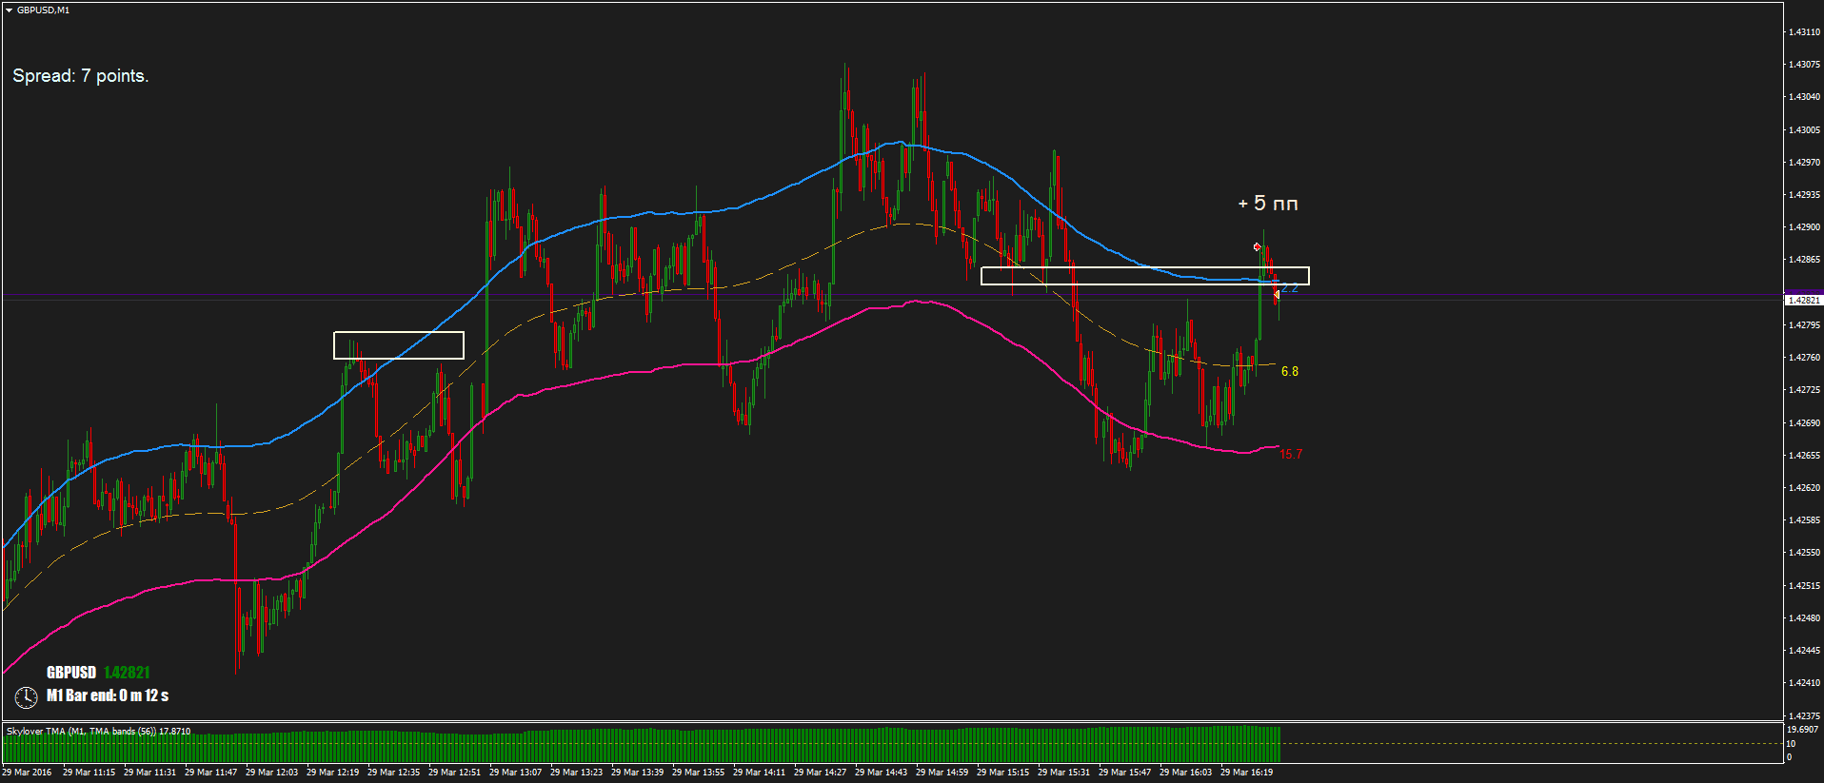This screenshot has height=783, width=1824.
Task: Click the '29 Mar 14:43' time label
Action: tap(881, 773)
